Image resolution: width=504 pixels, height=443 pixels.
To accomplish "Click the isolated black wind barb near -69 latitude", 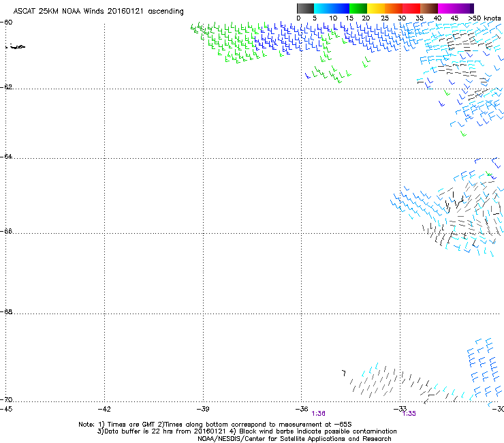I will (344, 373).
